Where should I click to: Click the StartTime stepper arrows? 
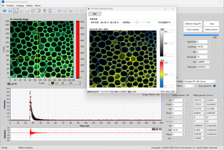pos(208,42)
